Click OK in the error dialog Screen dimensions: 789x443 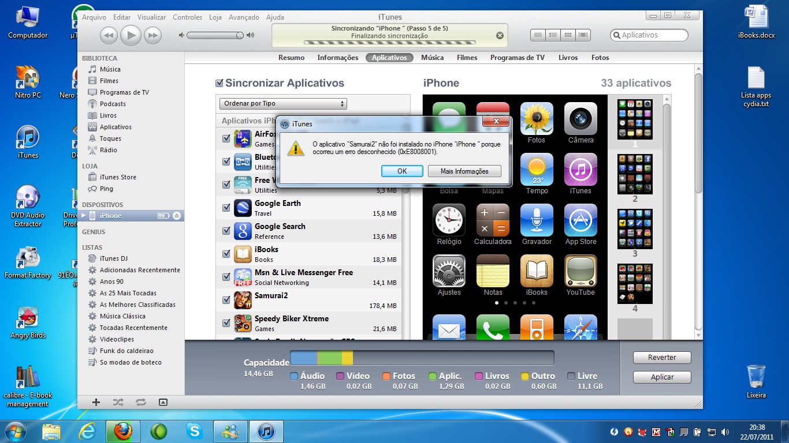(402, 171)
